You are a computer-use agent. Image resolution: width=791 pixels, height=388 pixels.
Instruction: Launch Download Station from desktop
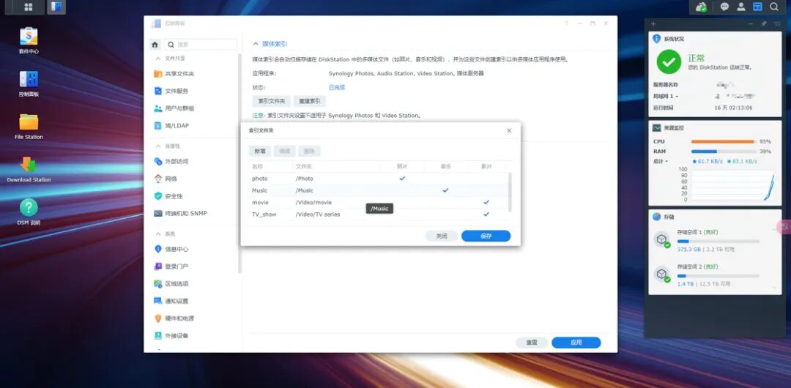point(29,169)
